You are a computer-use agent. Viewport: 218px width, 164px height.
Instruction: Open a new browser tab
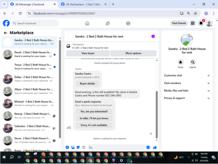tap(113, 4)
